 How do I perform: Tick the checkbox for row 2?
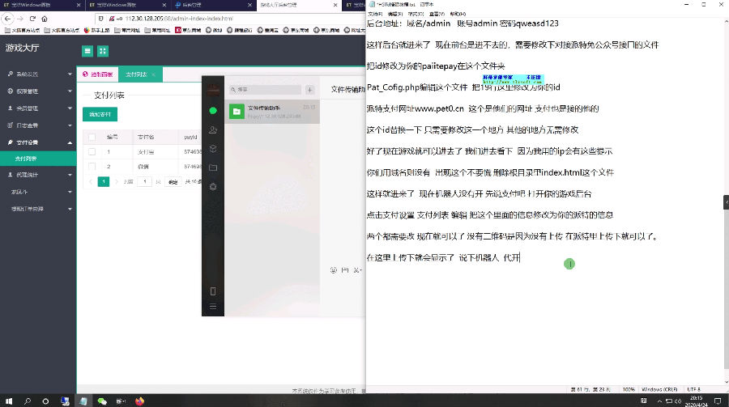(x=92, y=167)
